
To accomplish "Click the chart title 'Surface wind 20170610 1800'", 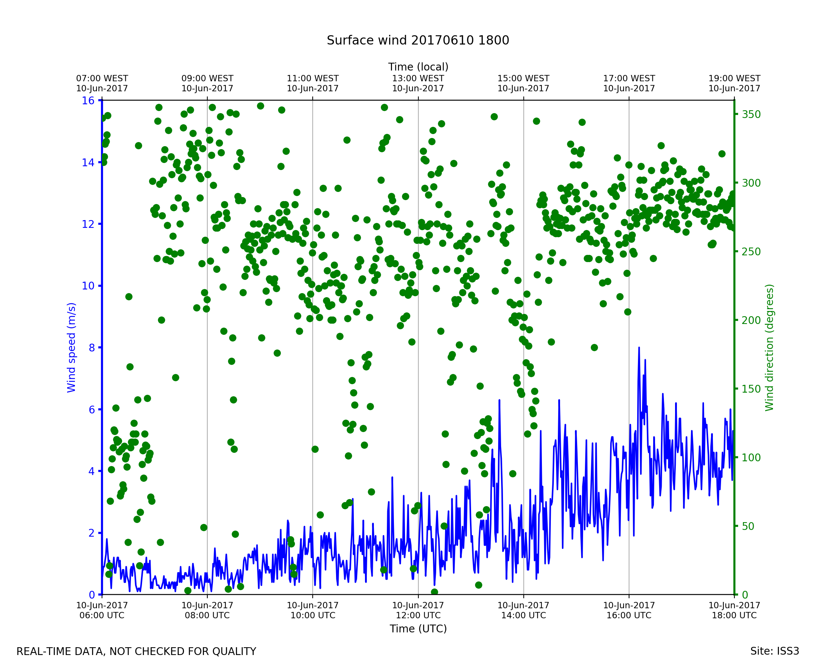I will point(418,40).
